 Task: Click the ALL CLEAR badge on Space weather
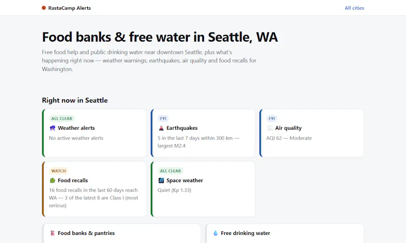[171, 171]
